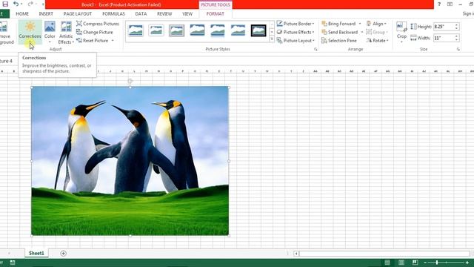The width and height of the screenshot is (474, 267).
Task: Adjust the zoom slider handle
Action: click(437, 263)
